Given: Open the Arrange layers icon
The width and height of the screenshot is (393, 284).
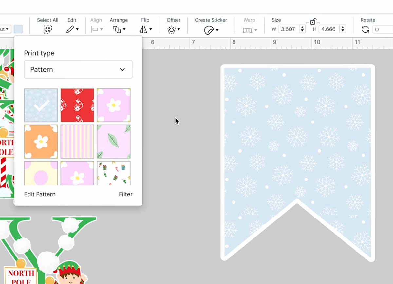Looking at the screenshot, I should pyautogui.click(x=117, y=29).
